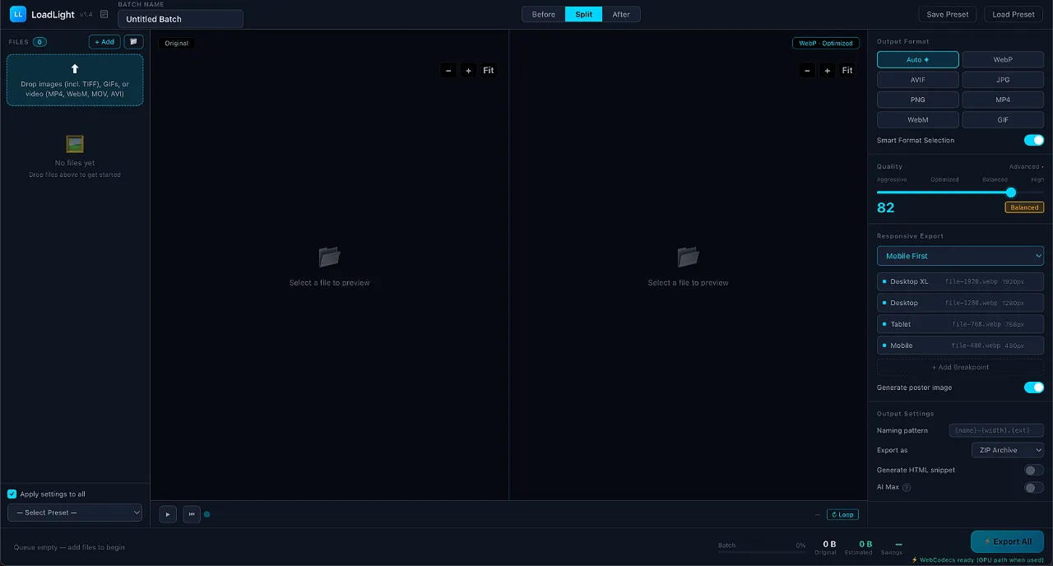This screenshot has width=1053, height=566.
Task: Click the Balanced quality badge
Action: [1024, 208]
